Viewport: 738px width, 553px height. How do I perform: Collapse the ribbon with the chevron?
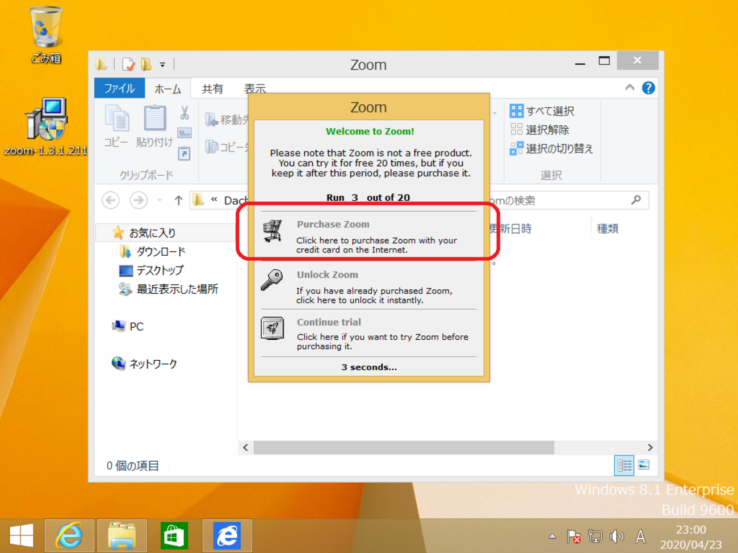(630, 88)
